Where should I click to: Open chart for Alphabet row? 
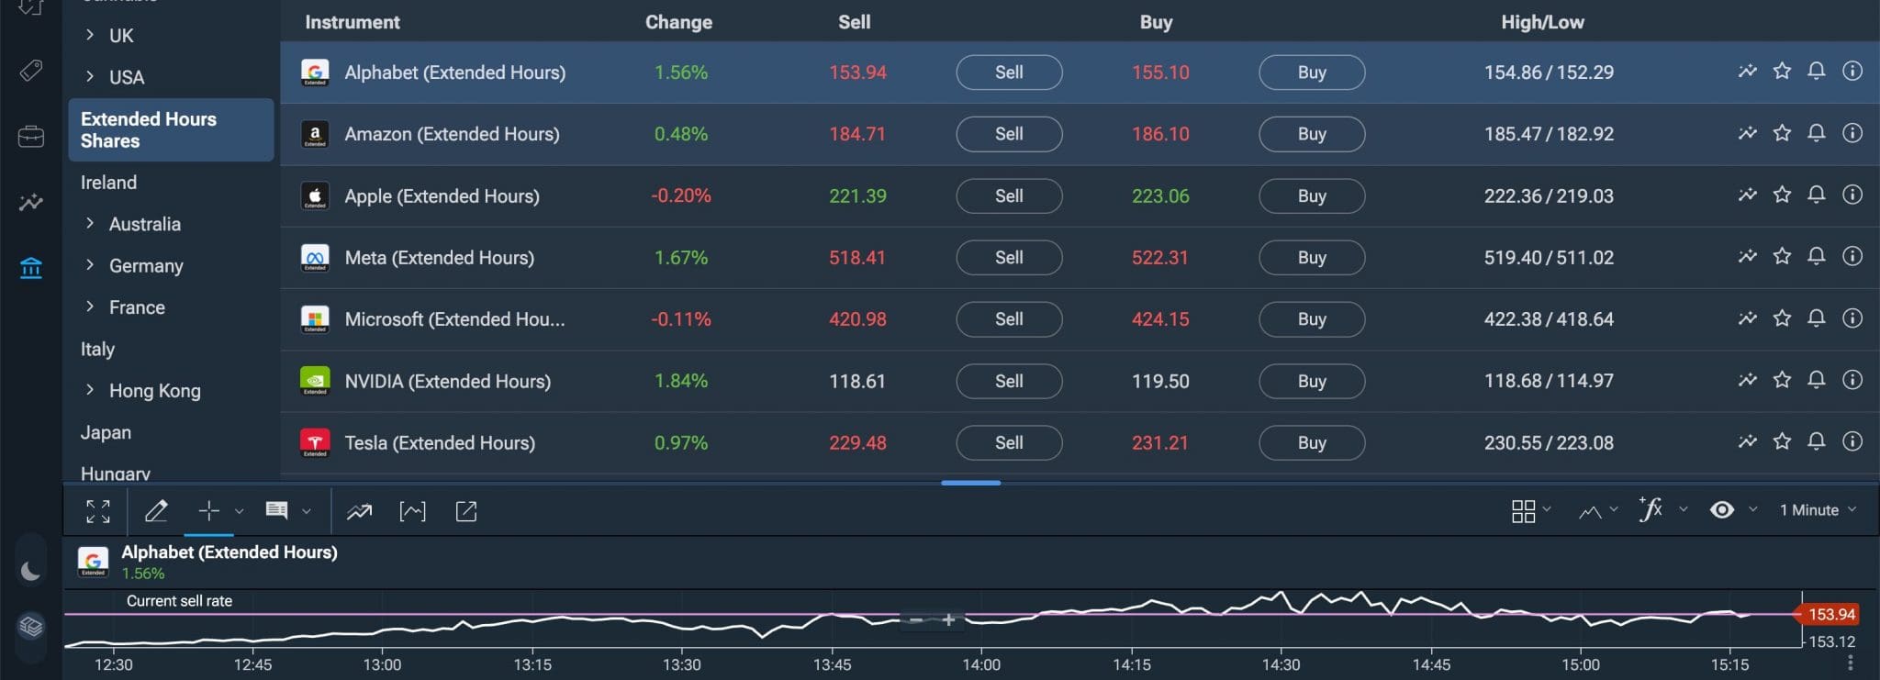[x=1747, y=71]
